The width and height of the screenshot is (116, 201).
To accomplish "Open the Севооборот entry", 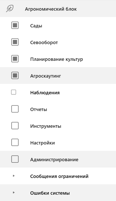I will coord(44,43).
